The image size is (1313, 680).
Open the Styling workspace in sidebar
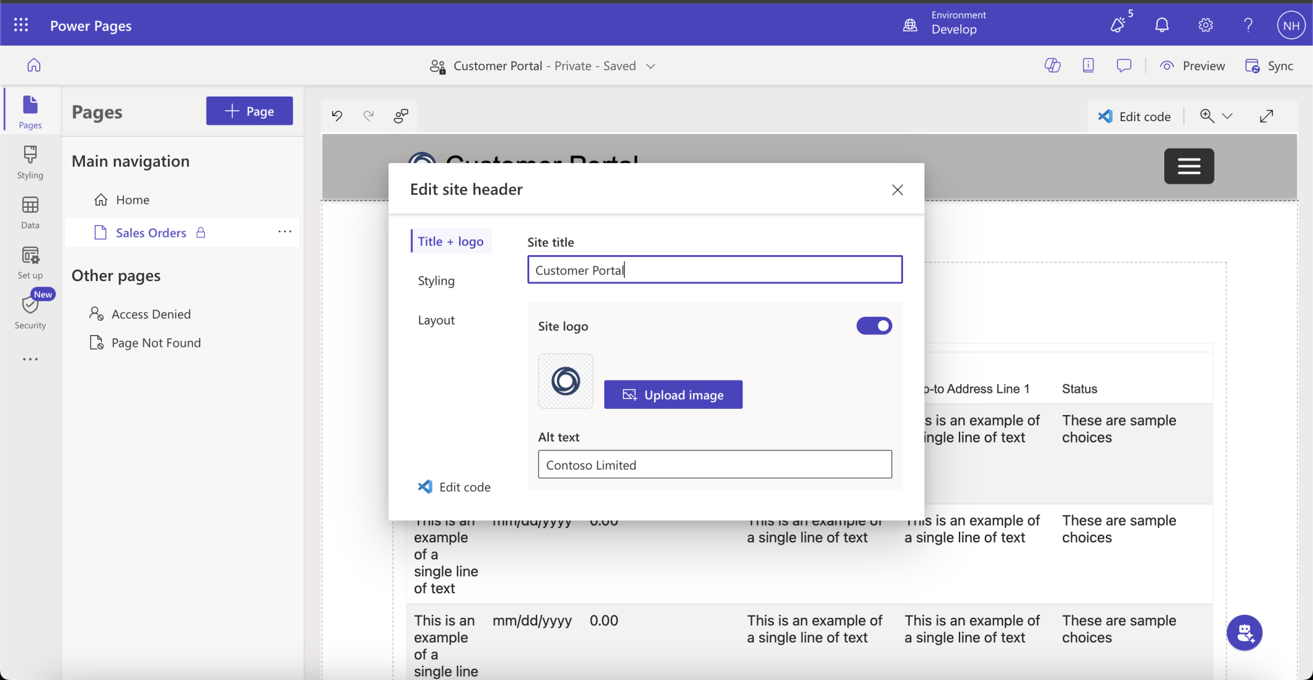[30, 162]
